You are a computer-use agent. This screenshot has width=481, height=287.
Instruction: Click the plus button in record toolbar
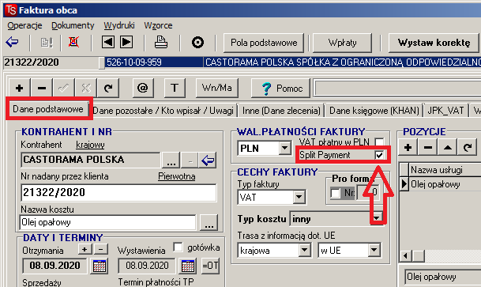19,88
